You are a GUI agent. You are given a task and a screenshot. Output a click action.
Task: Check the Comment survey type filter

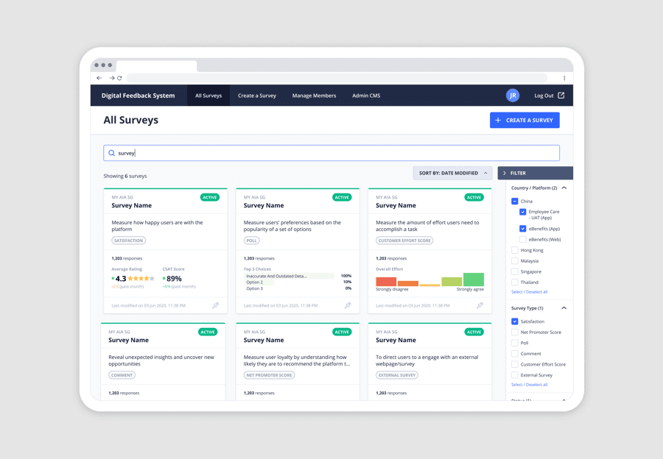pyautogui.click(x=515, y=353)
